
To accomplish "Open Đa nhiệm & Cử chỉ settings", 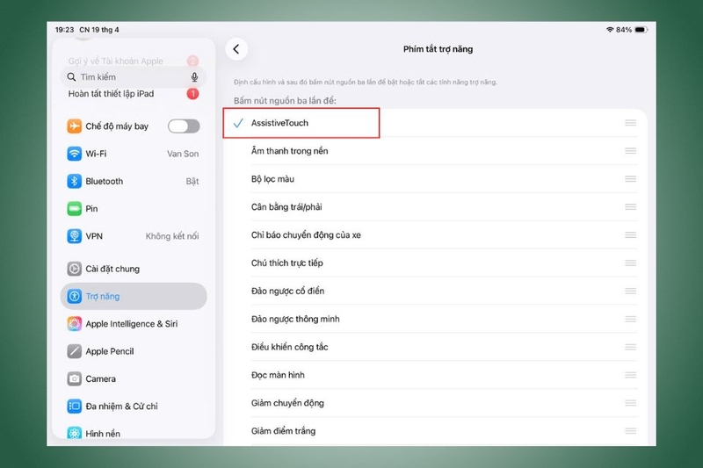I will (x=134, y=407).
